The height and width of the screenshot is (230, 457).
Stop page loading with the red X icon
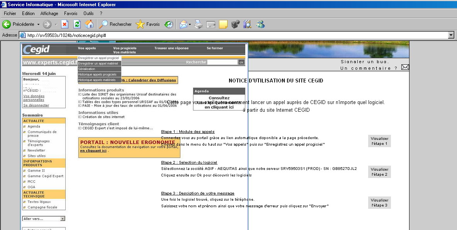(65, 24)
